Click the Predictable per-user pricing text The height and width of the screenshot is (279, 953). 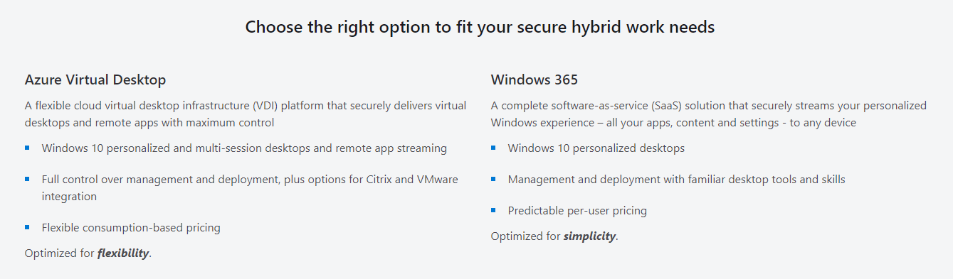coord(577,211)
